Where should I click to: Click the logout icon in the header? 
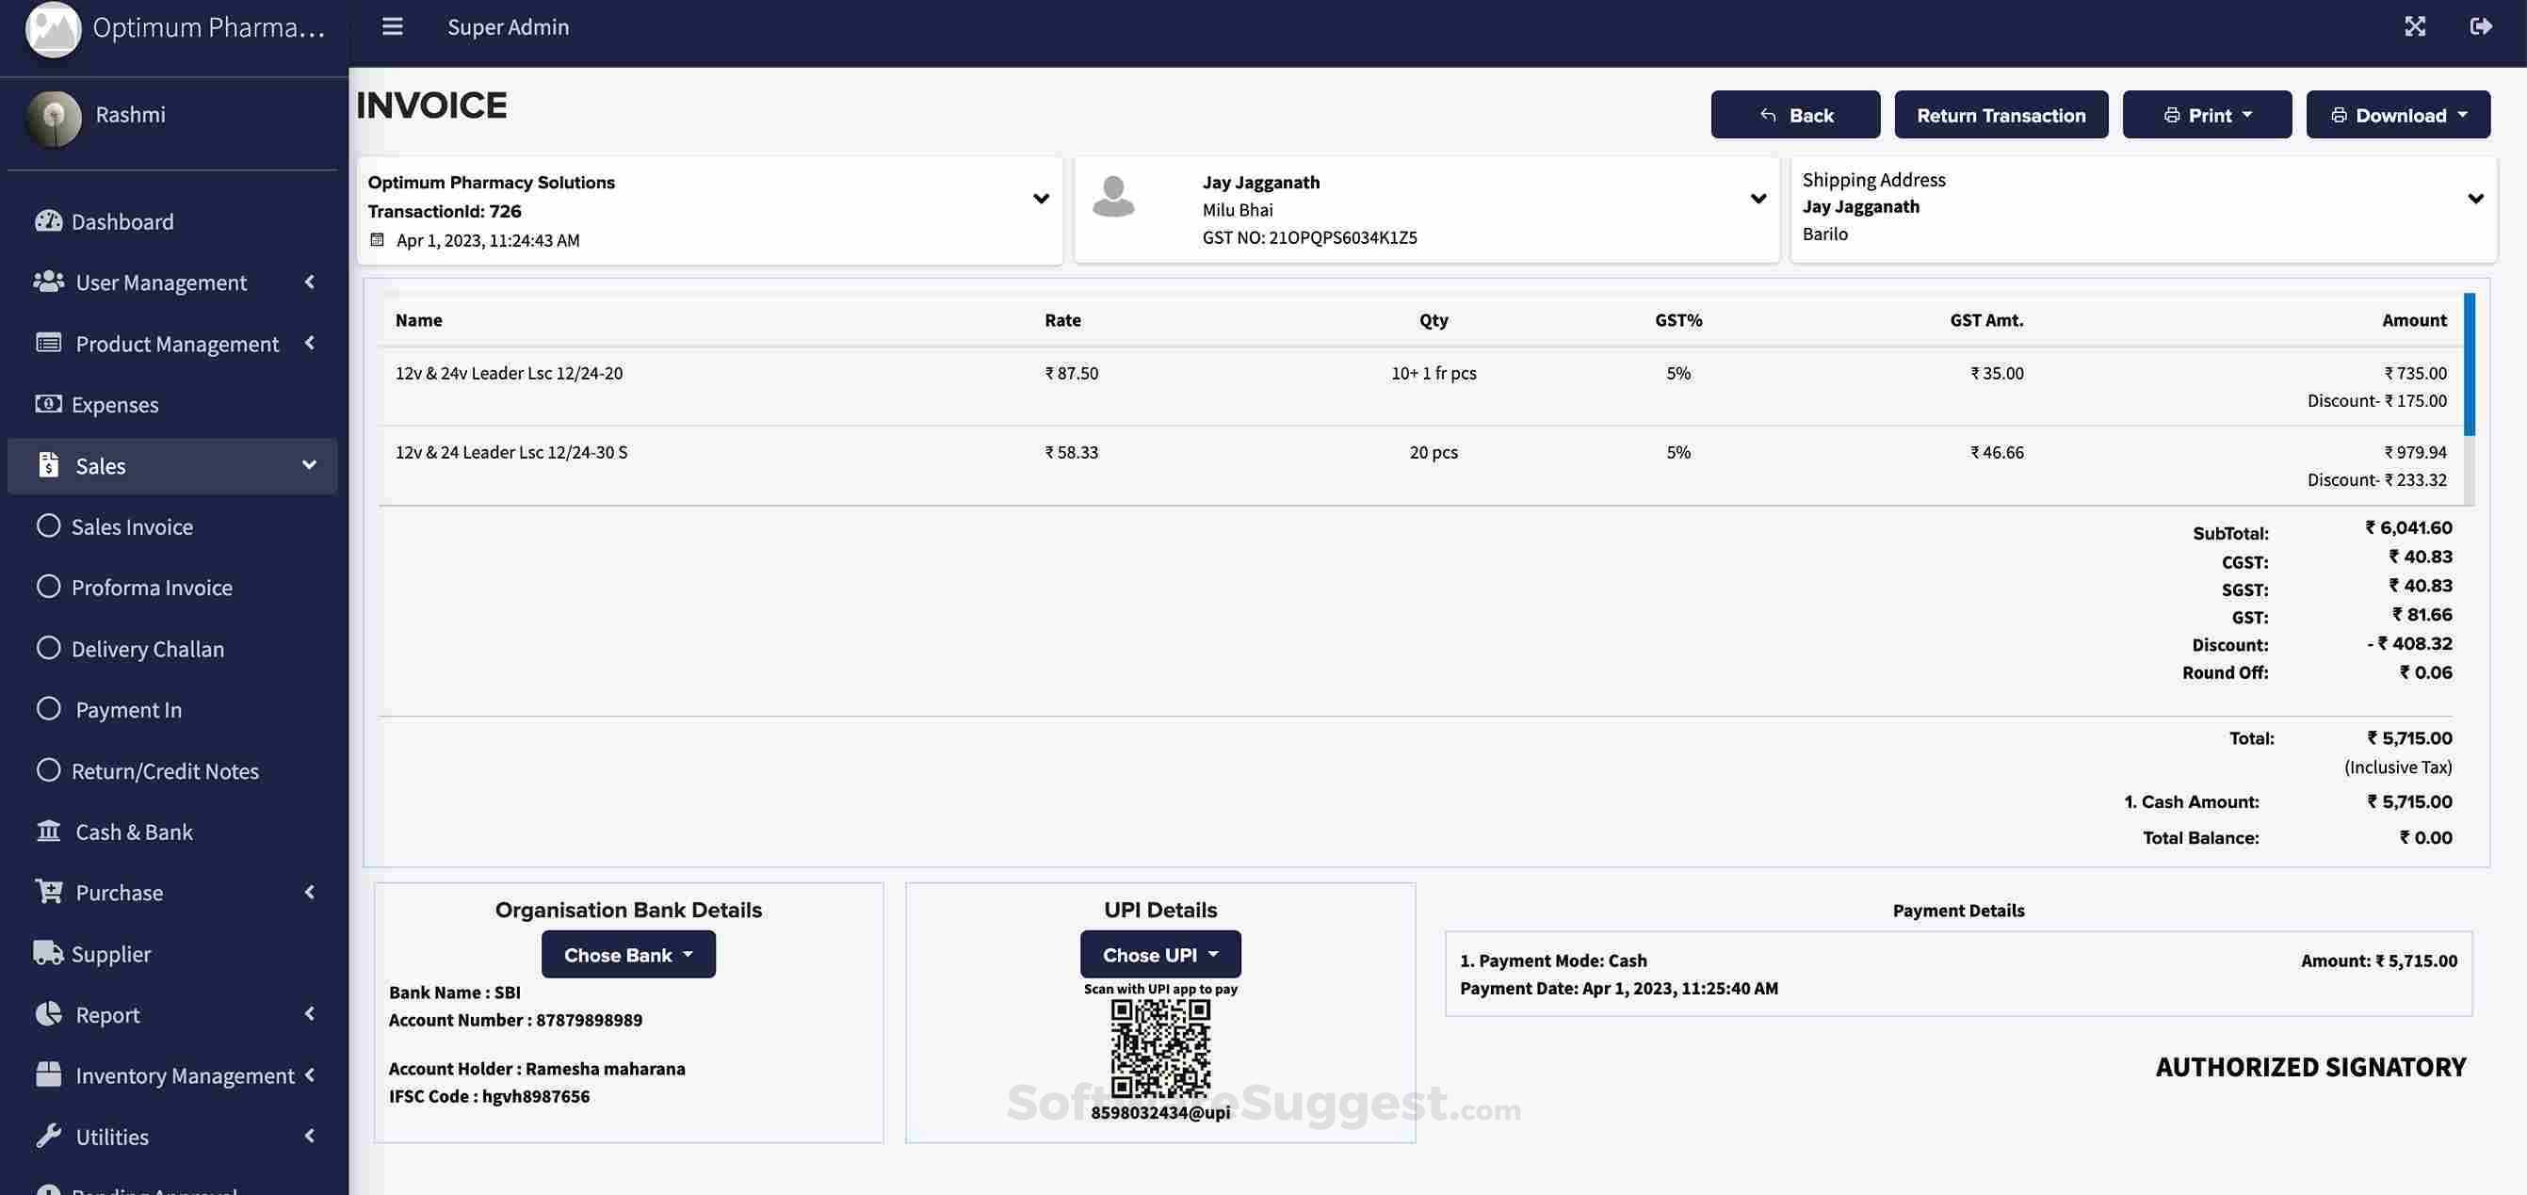[2481, 26]
